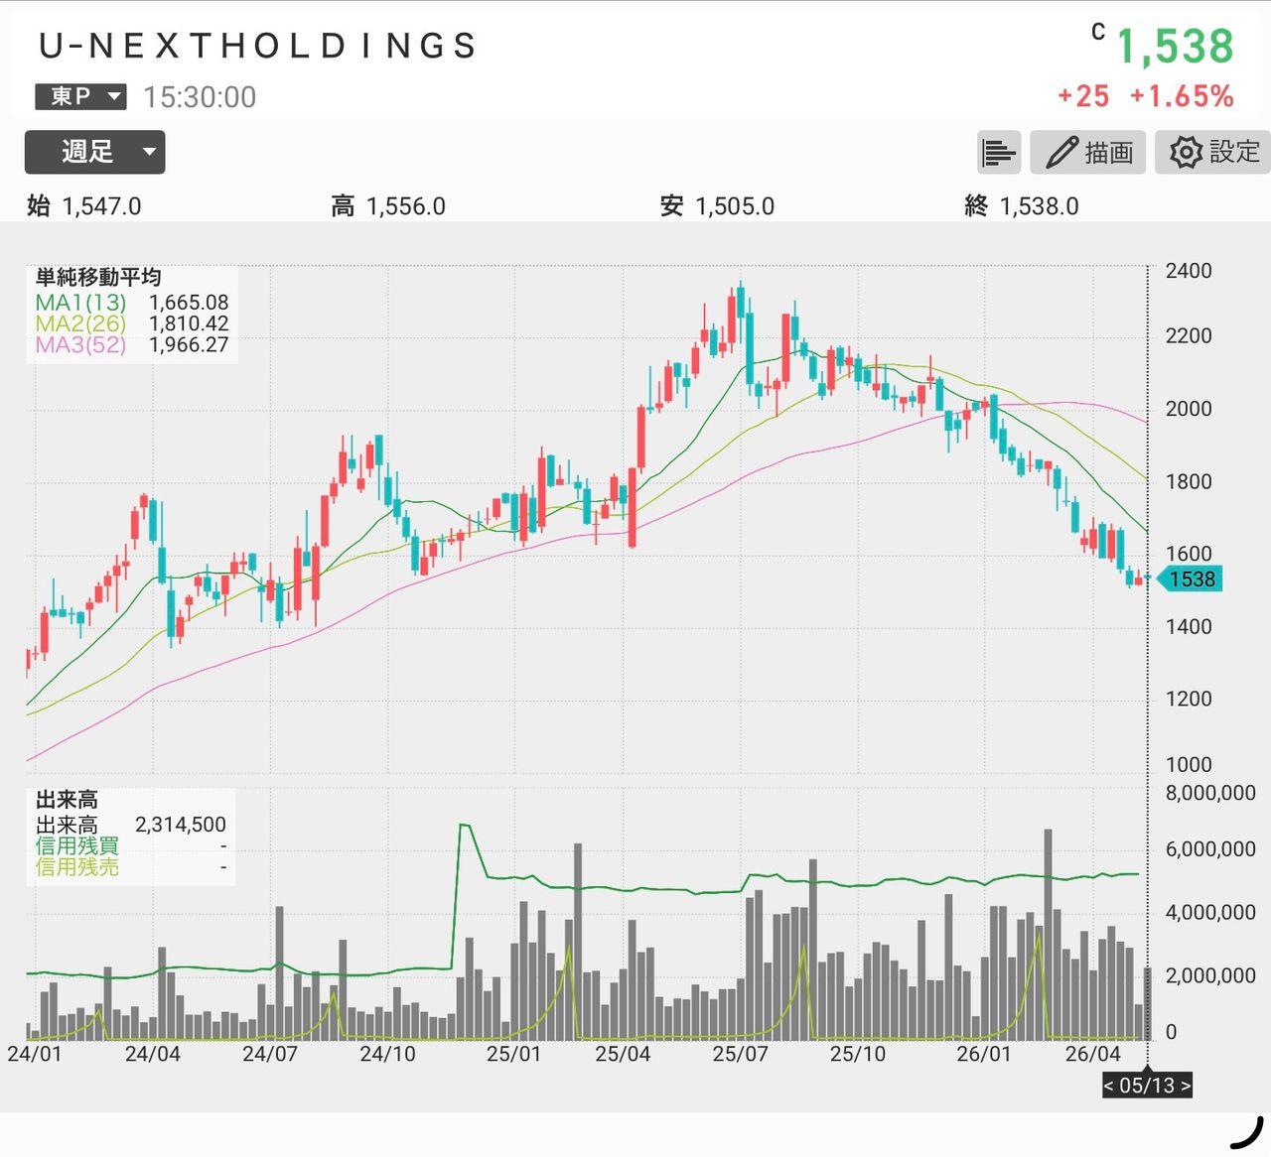
Task: Click the 24/01 date axis label
Action: coord(35,1054)
